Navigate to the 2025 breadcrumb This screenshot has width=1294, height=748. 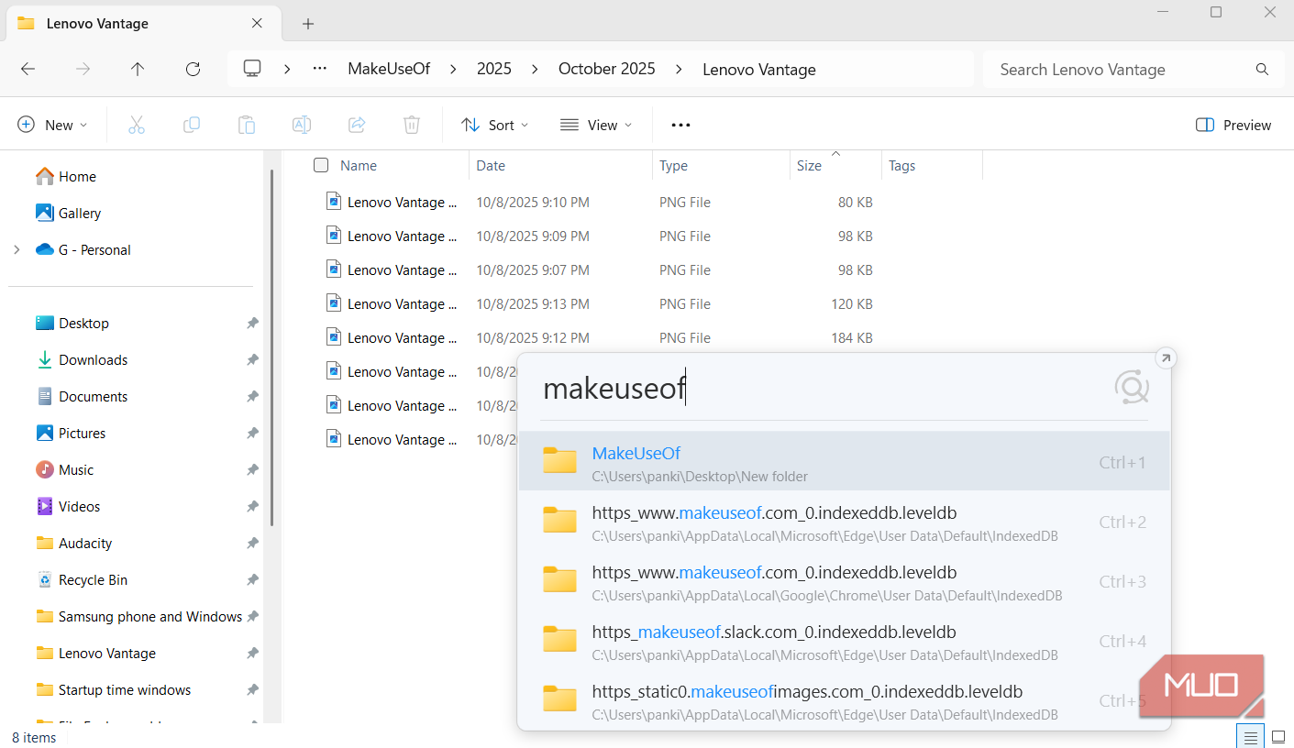click(494, 69)
